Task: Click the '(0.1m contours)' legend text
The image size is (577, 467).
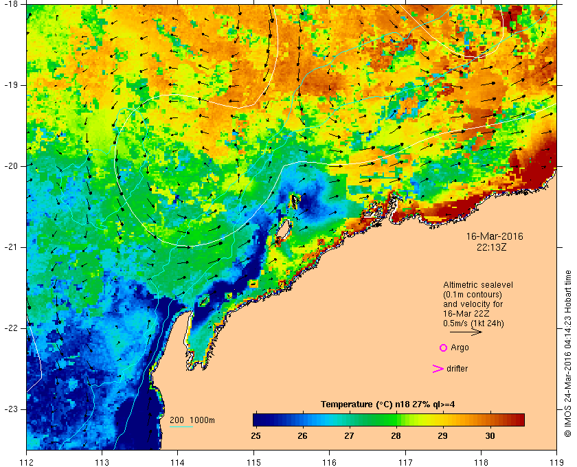Action: (473, 295)
